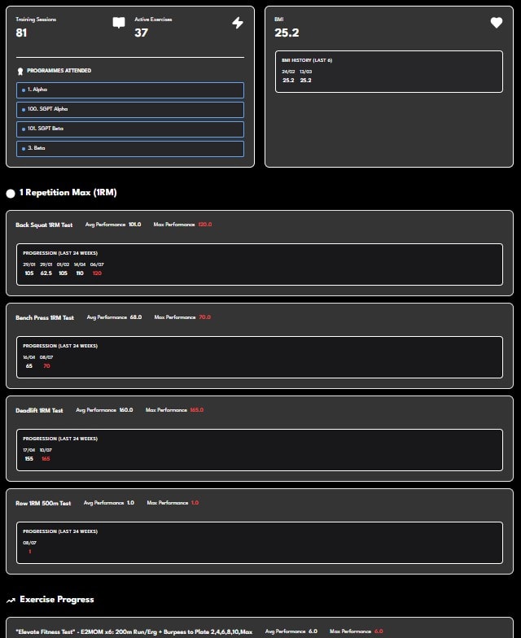The image size is (521, 638).
Task: Click Elevate Fitness Test average performance 6.0
Action: (313, 631)
